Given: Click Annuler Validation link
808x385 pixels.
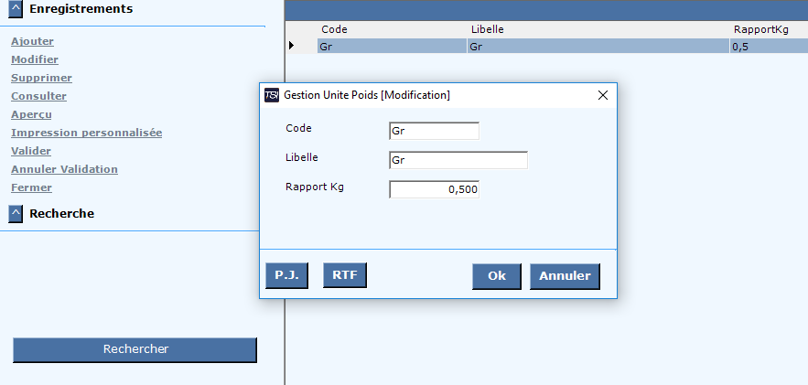Looking at the screenshot, I should [64, 169].
